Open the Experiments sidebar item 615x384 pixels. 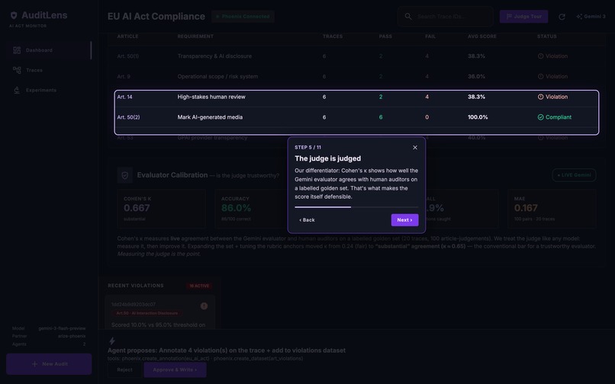tap(49, 90)
